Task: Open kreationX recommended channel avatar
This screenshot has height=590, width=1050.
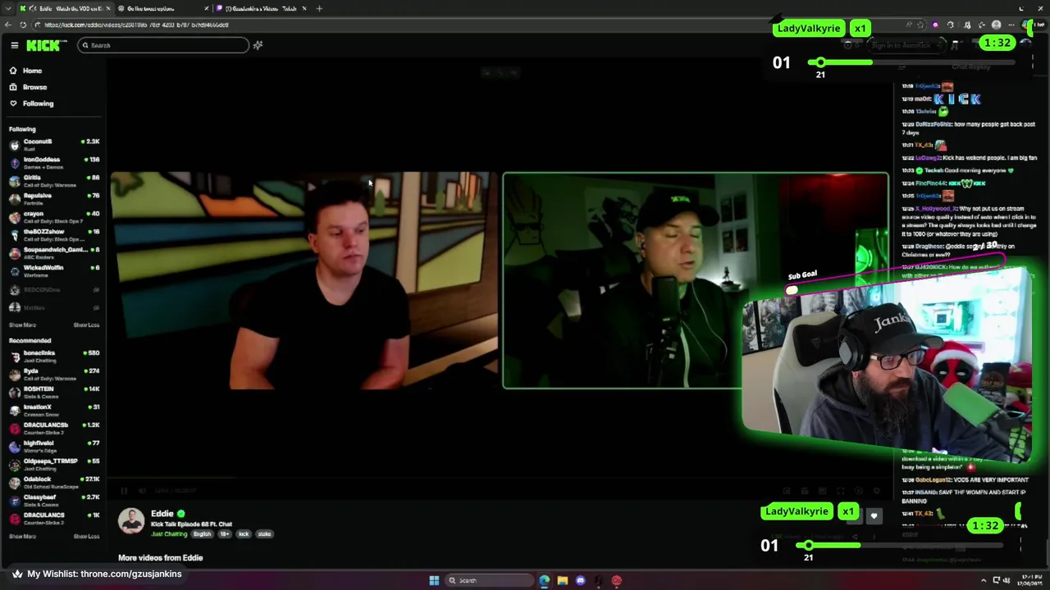Action: click(x=14, y=410)
